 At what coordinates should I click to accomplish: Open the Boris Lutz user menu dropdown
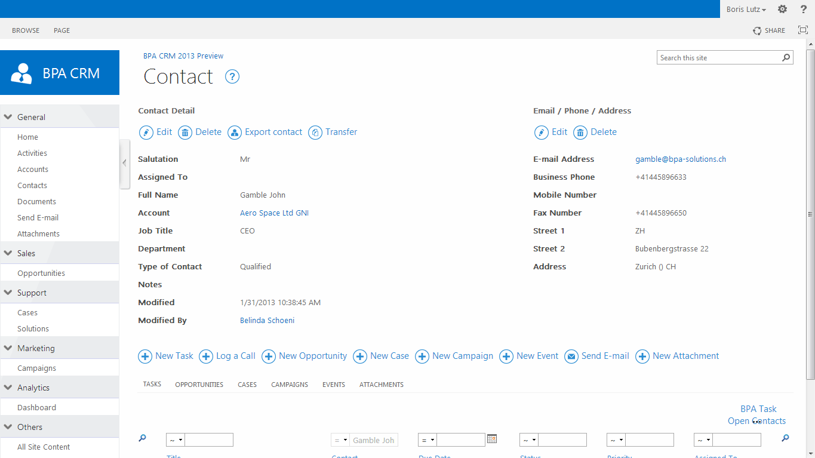(x=746, y=9)
